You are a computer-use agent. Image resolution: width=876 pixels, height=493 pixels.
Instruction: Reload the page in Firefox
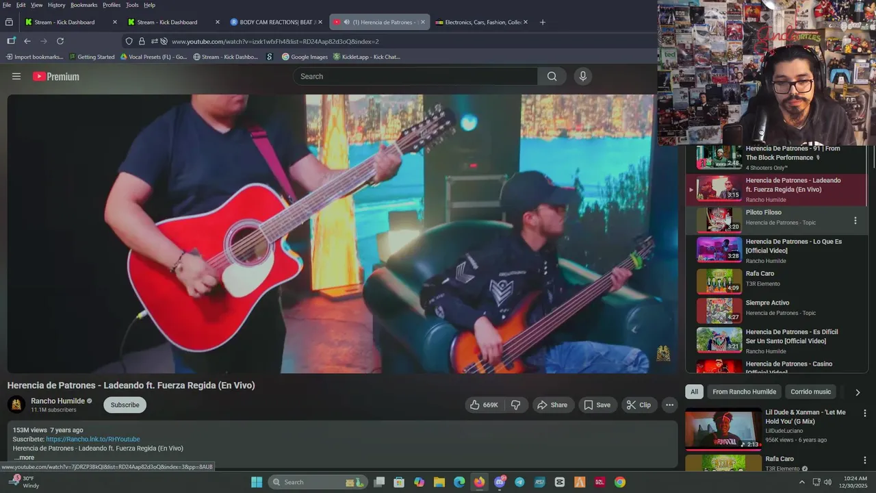coord(60,41)
